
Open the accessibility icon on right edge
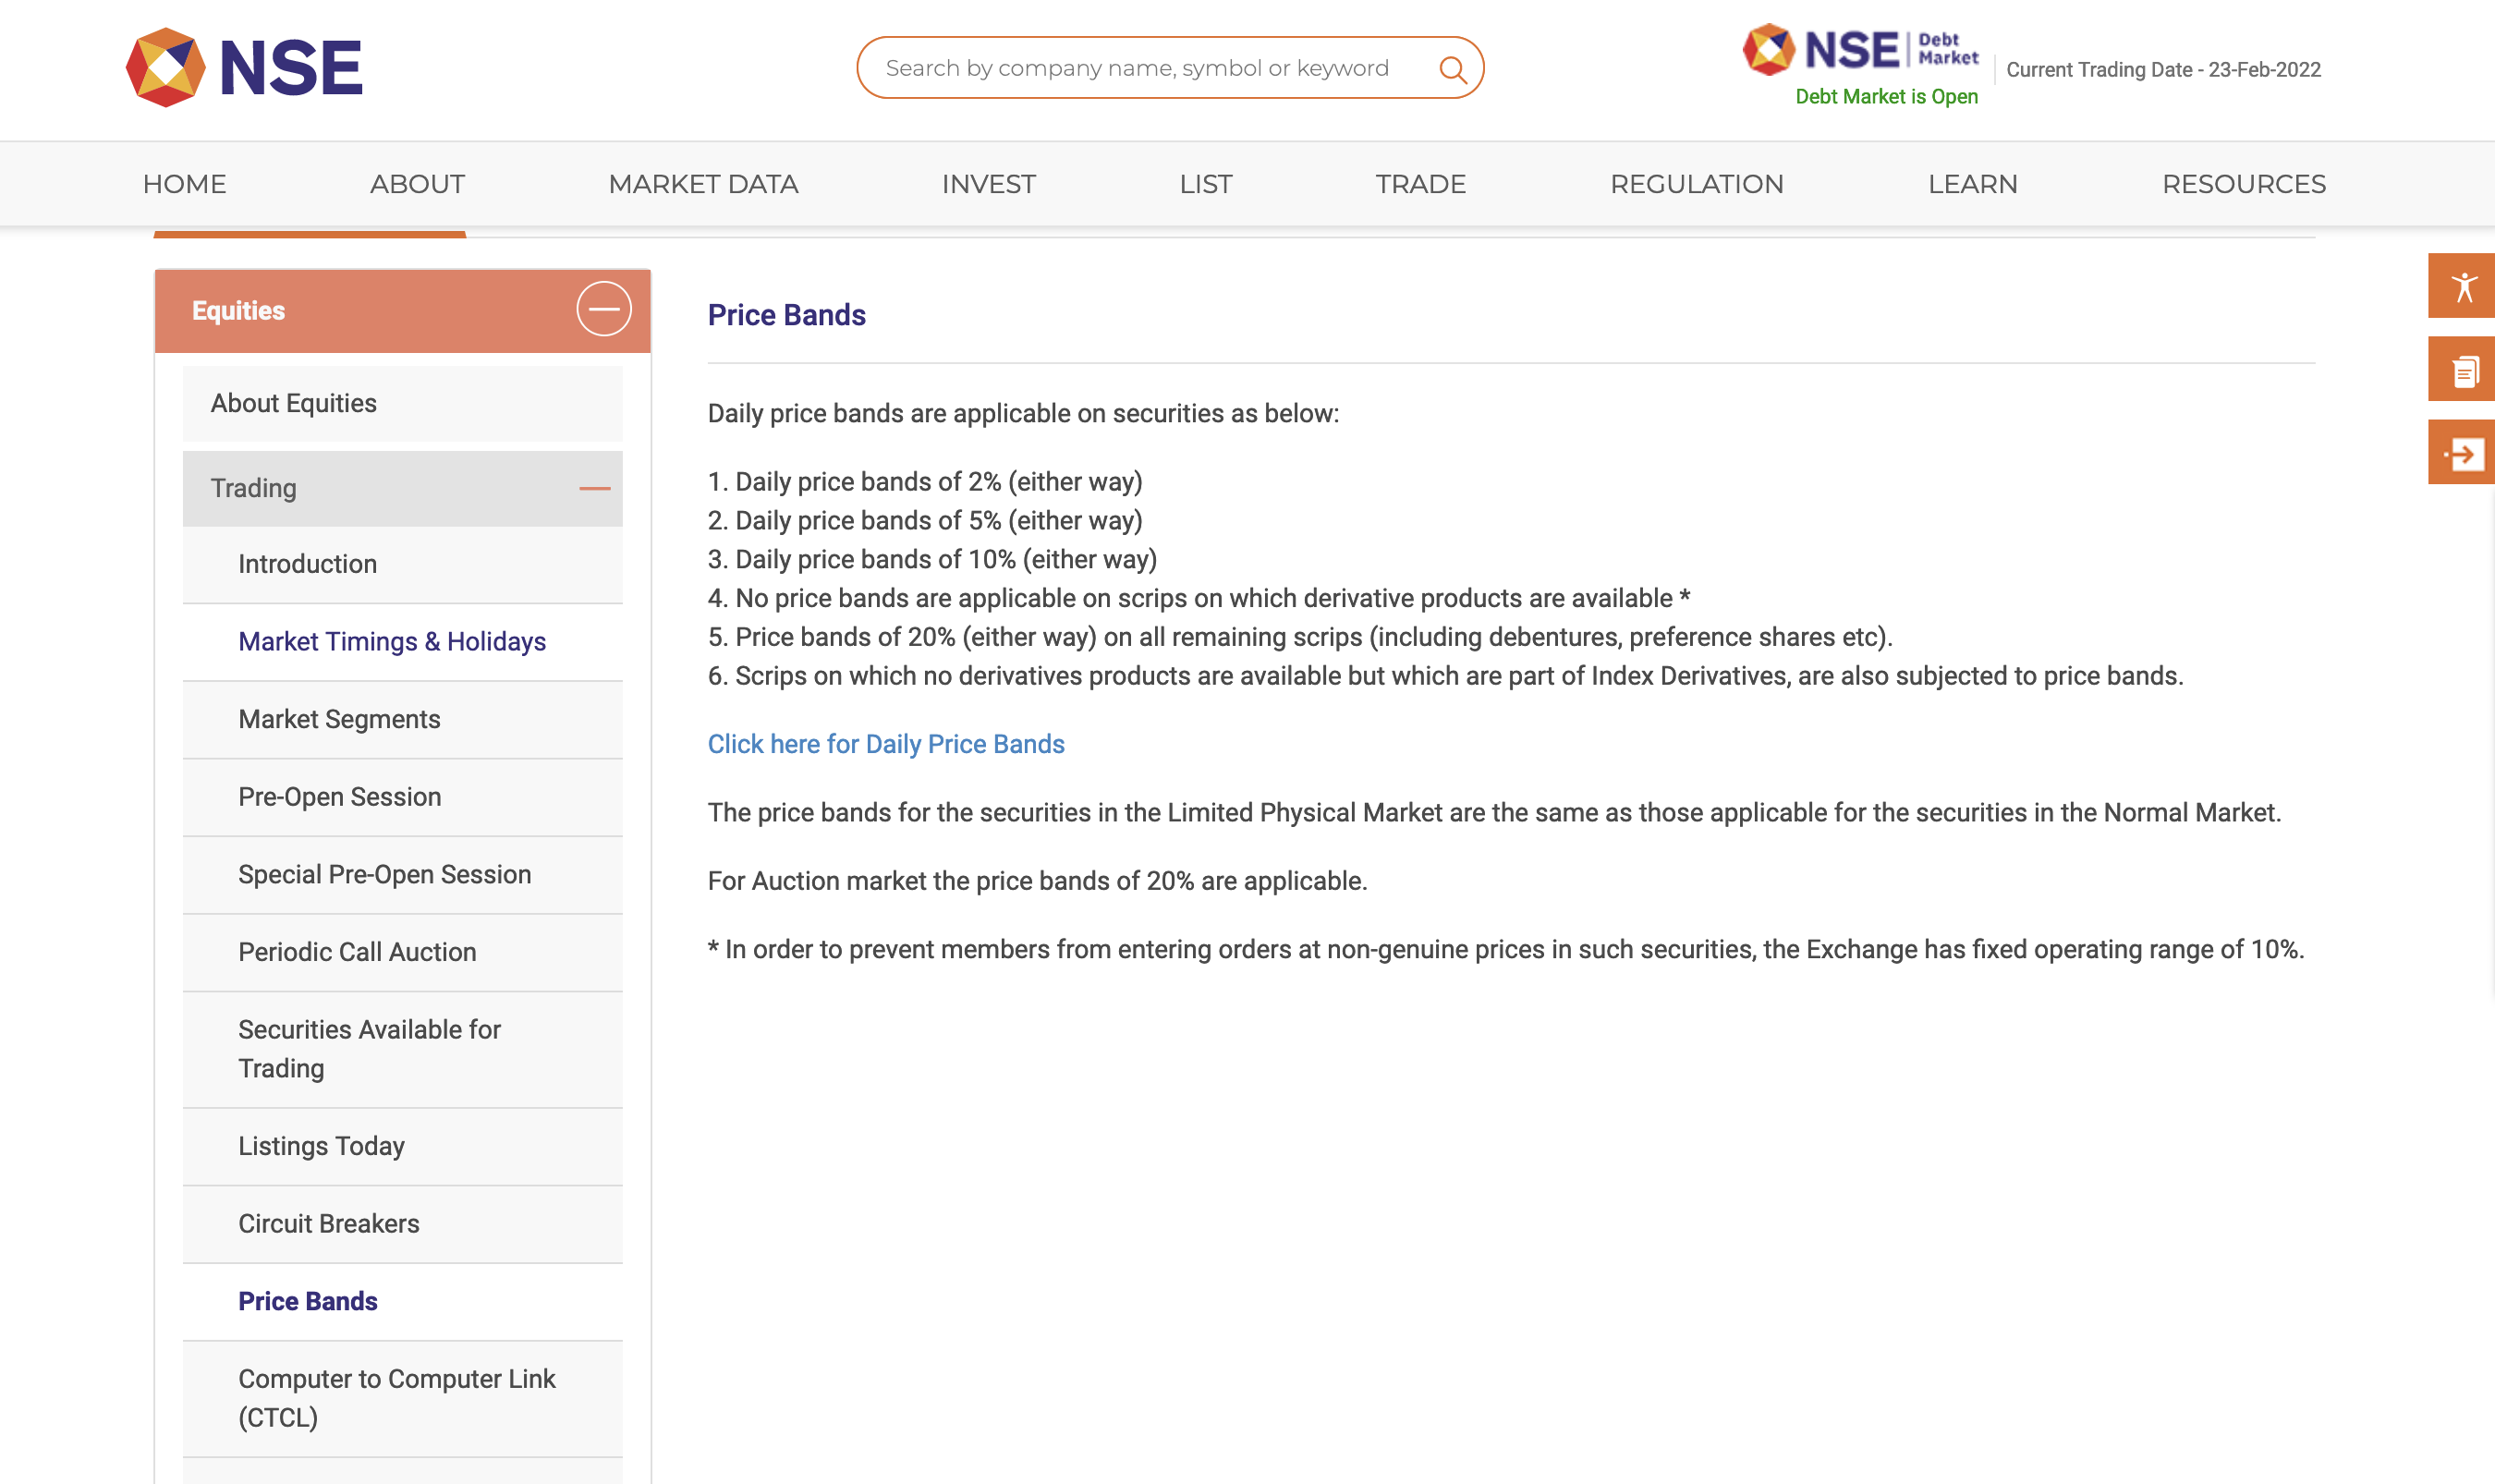coord(2461,286)
